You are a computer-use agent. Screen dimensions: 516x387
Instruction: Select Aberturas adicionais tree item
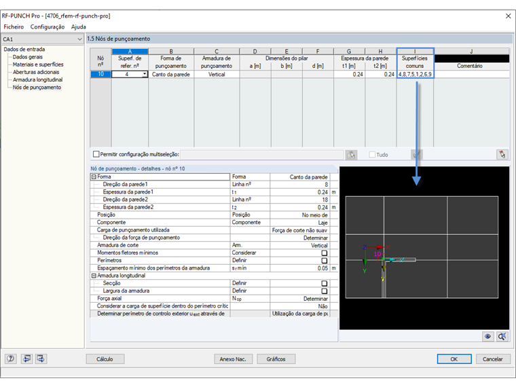click(36, 72)
